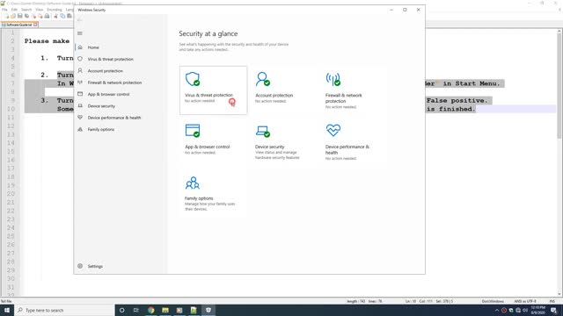Open Chrome from the taskbar
Viewport: 563px width, 316px height.
point(150,310)
